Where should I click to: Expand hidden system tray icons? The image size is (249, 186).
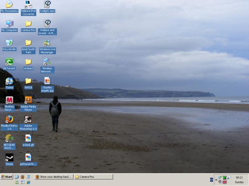click(x=216, y=179)
